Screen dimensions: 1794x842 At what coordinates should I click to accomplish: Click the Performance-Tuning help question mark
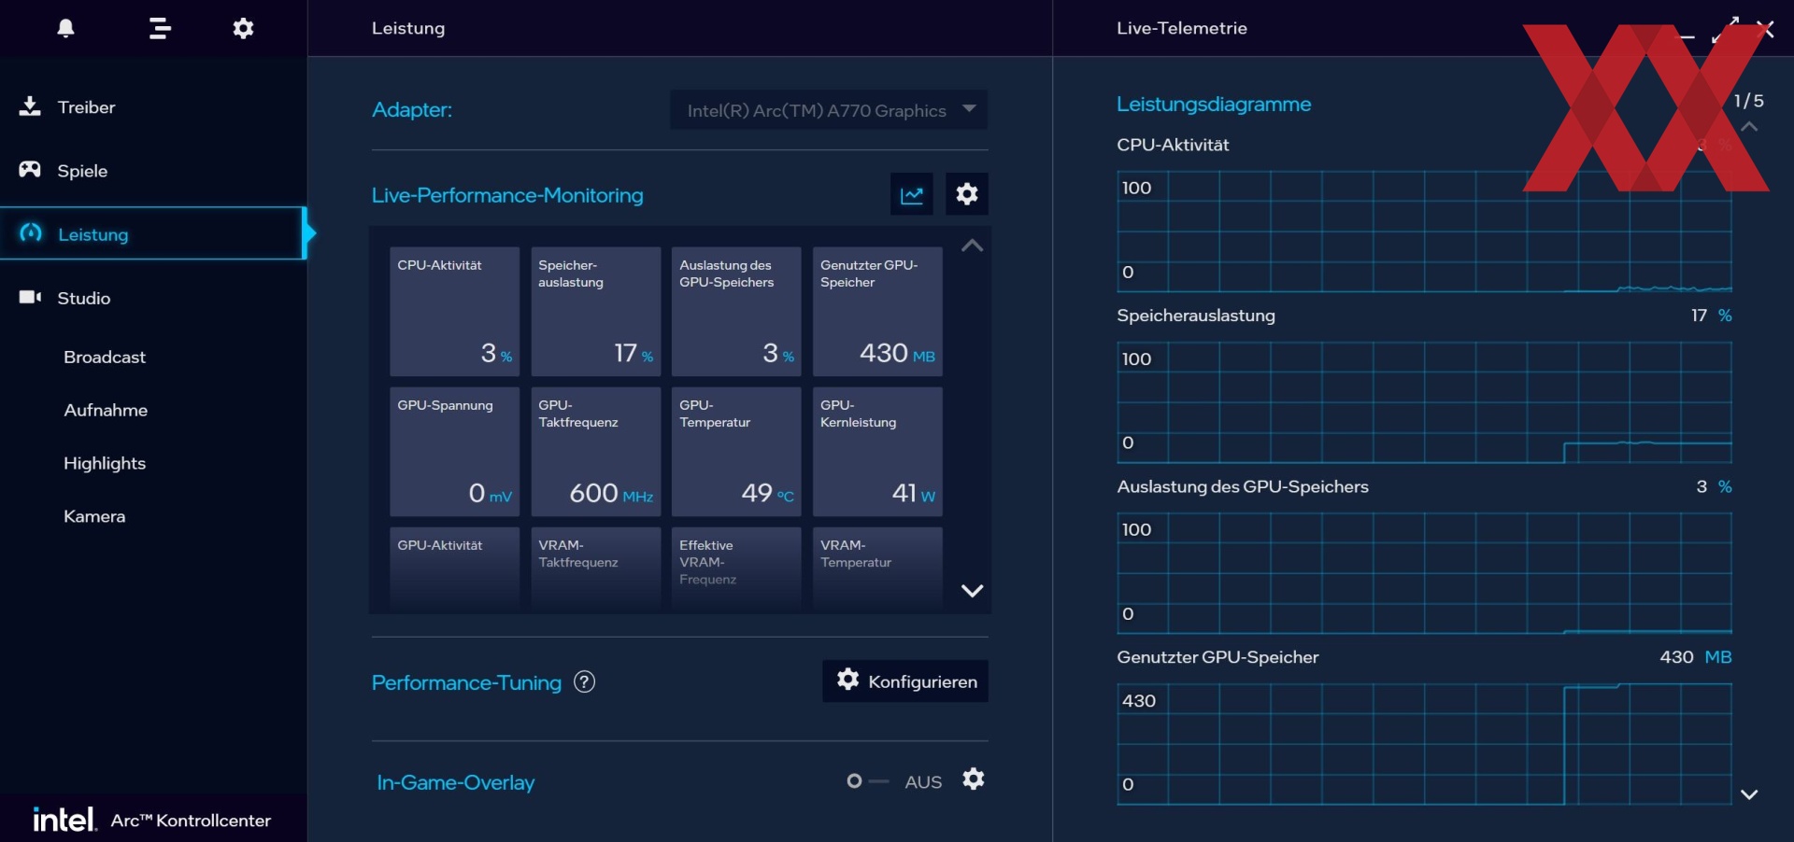coord(584,682)
